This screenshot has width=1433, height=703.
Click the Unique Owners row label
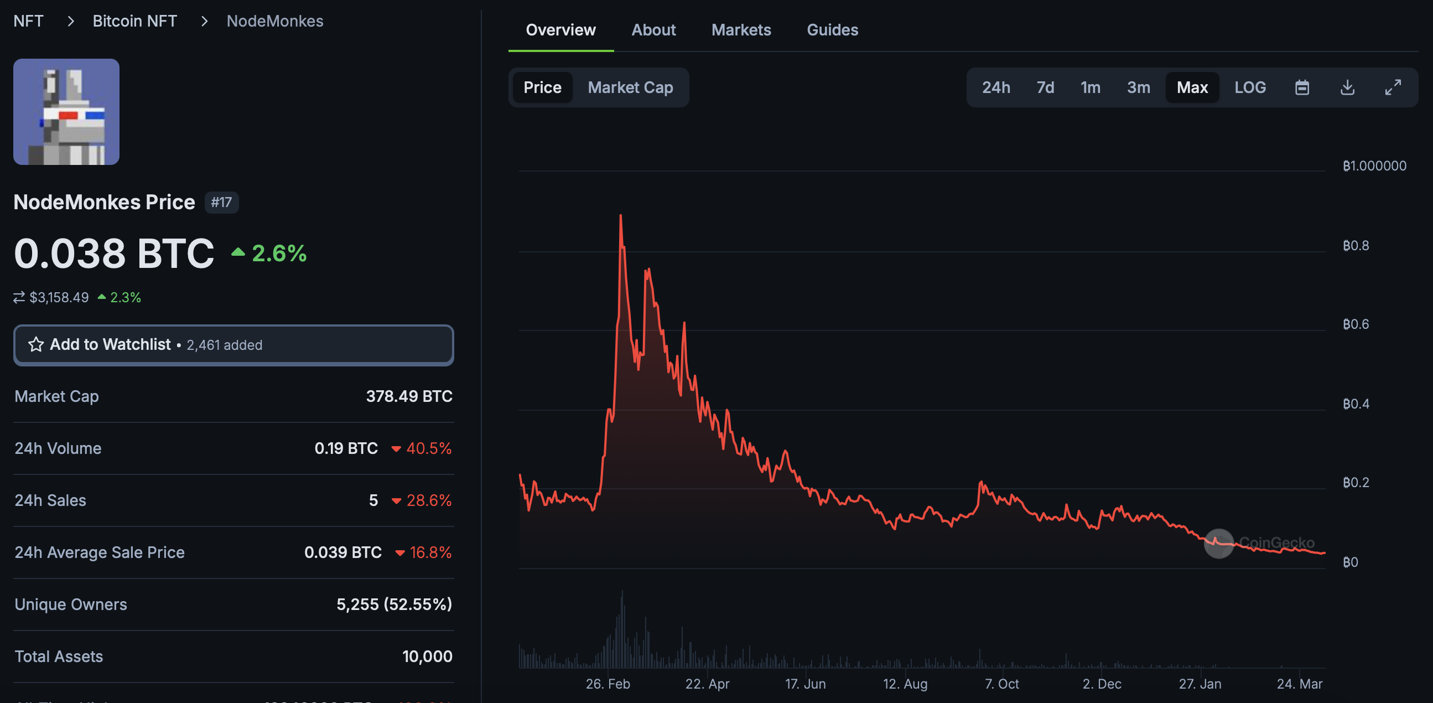click(x=71, y=604)
